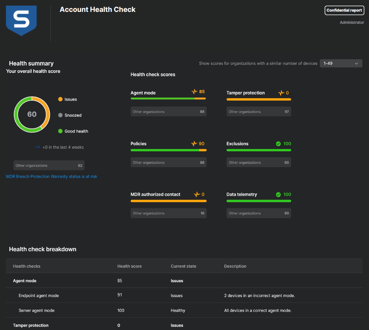This screenshot has height=330, width=369.
Task: Click the Sophos shield logo
Action: 21,20
